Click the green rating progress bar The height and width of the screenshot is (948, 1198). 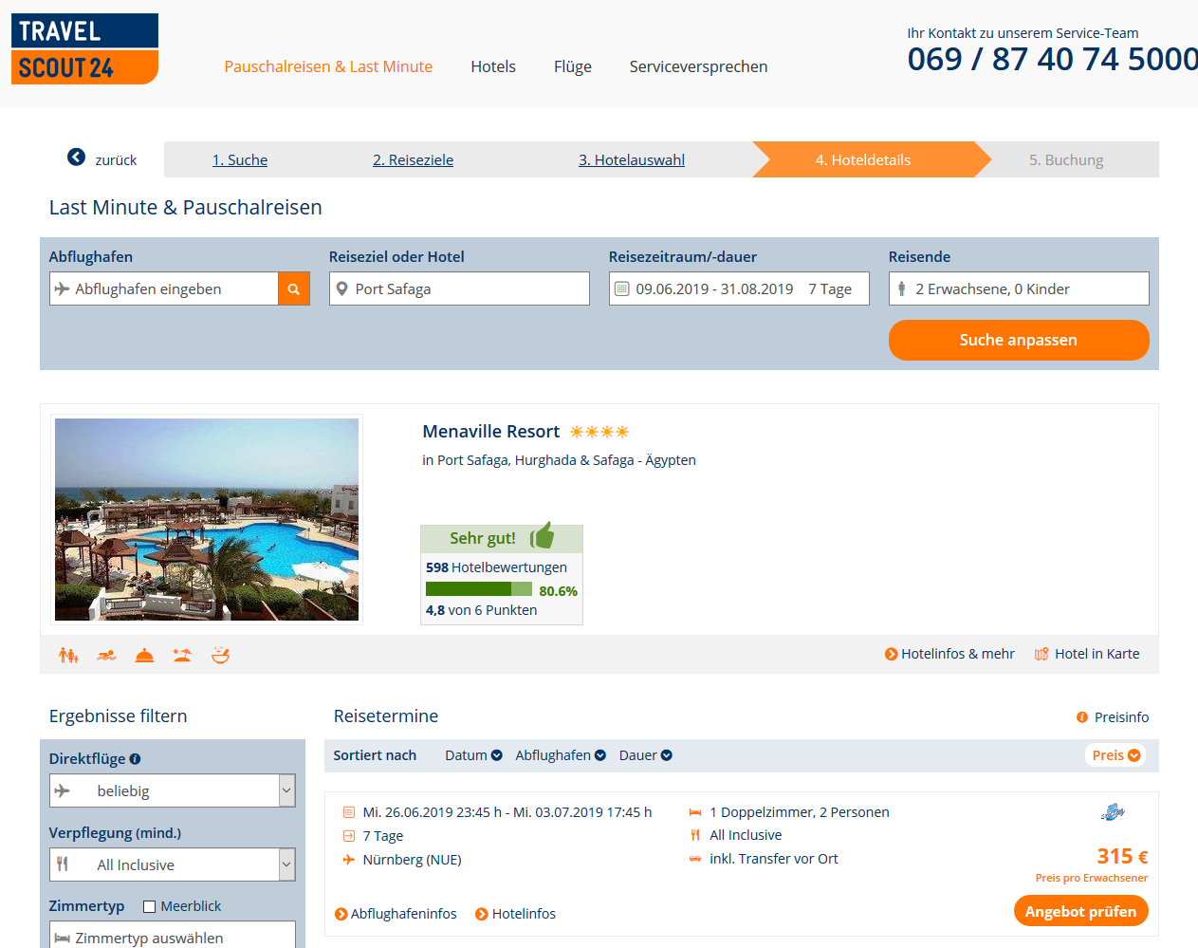479,589
